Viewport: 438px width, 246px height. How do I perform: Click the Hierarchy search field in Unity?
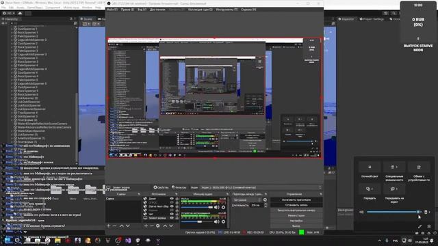coord(41,23)
